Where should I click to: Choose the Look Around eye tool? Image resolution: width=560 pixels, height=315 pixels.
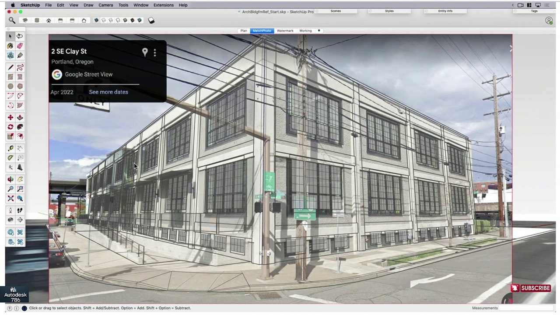click(10, 220)
